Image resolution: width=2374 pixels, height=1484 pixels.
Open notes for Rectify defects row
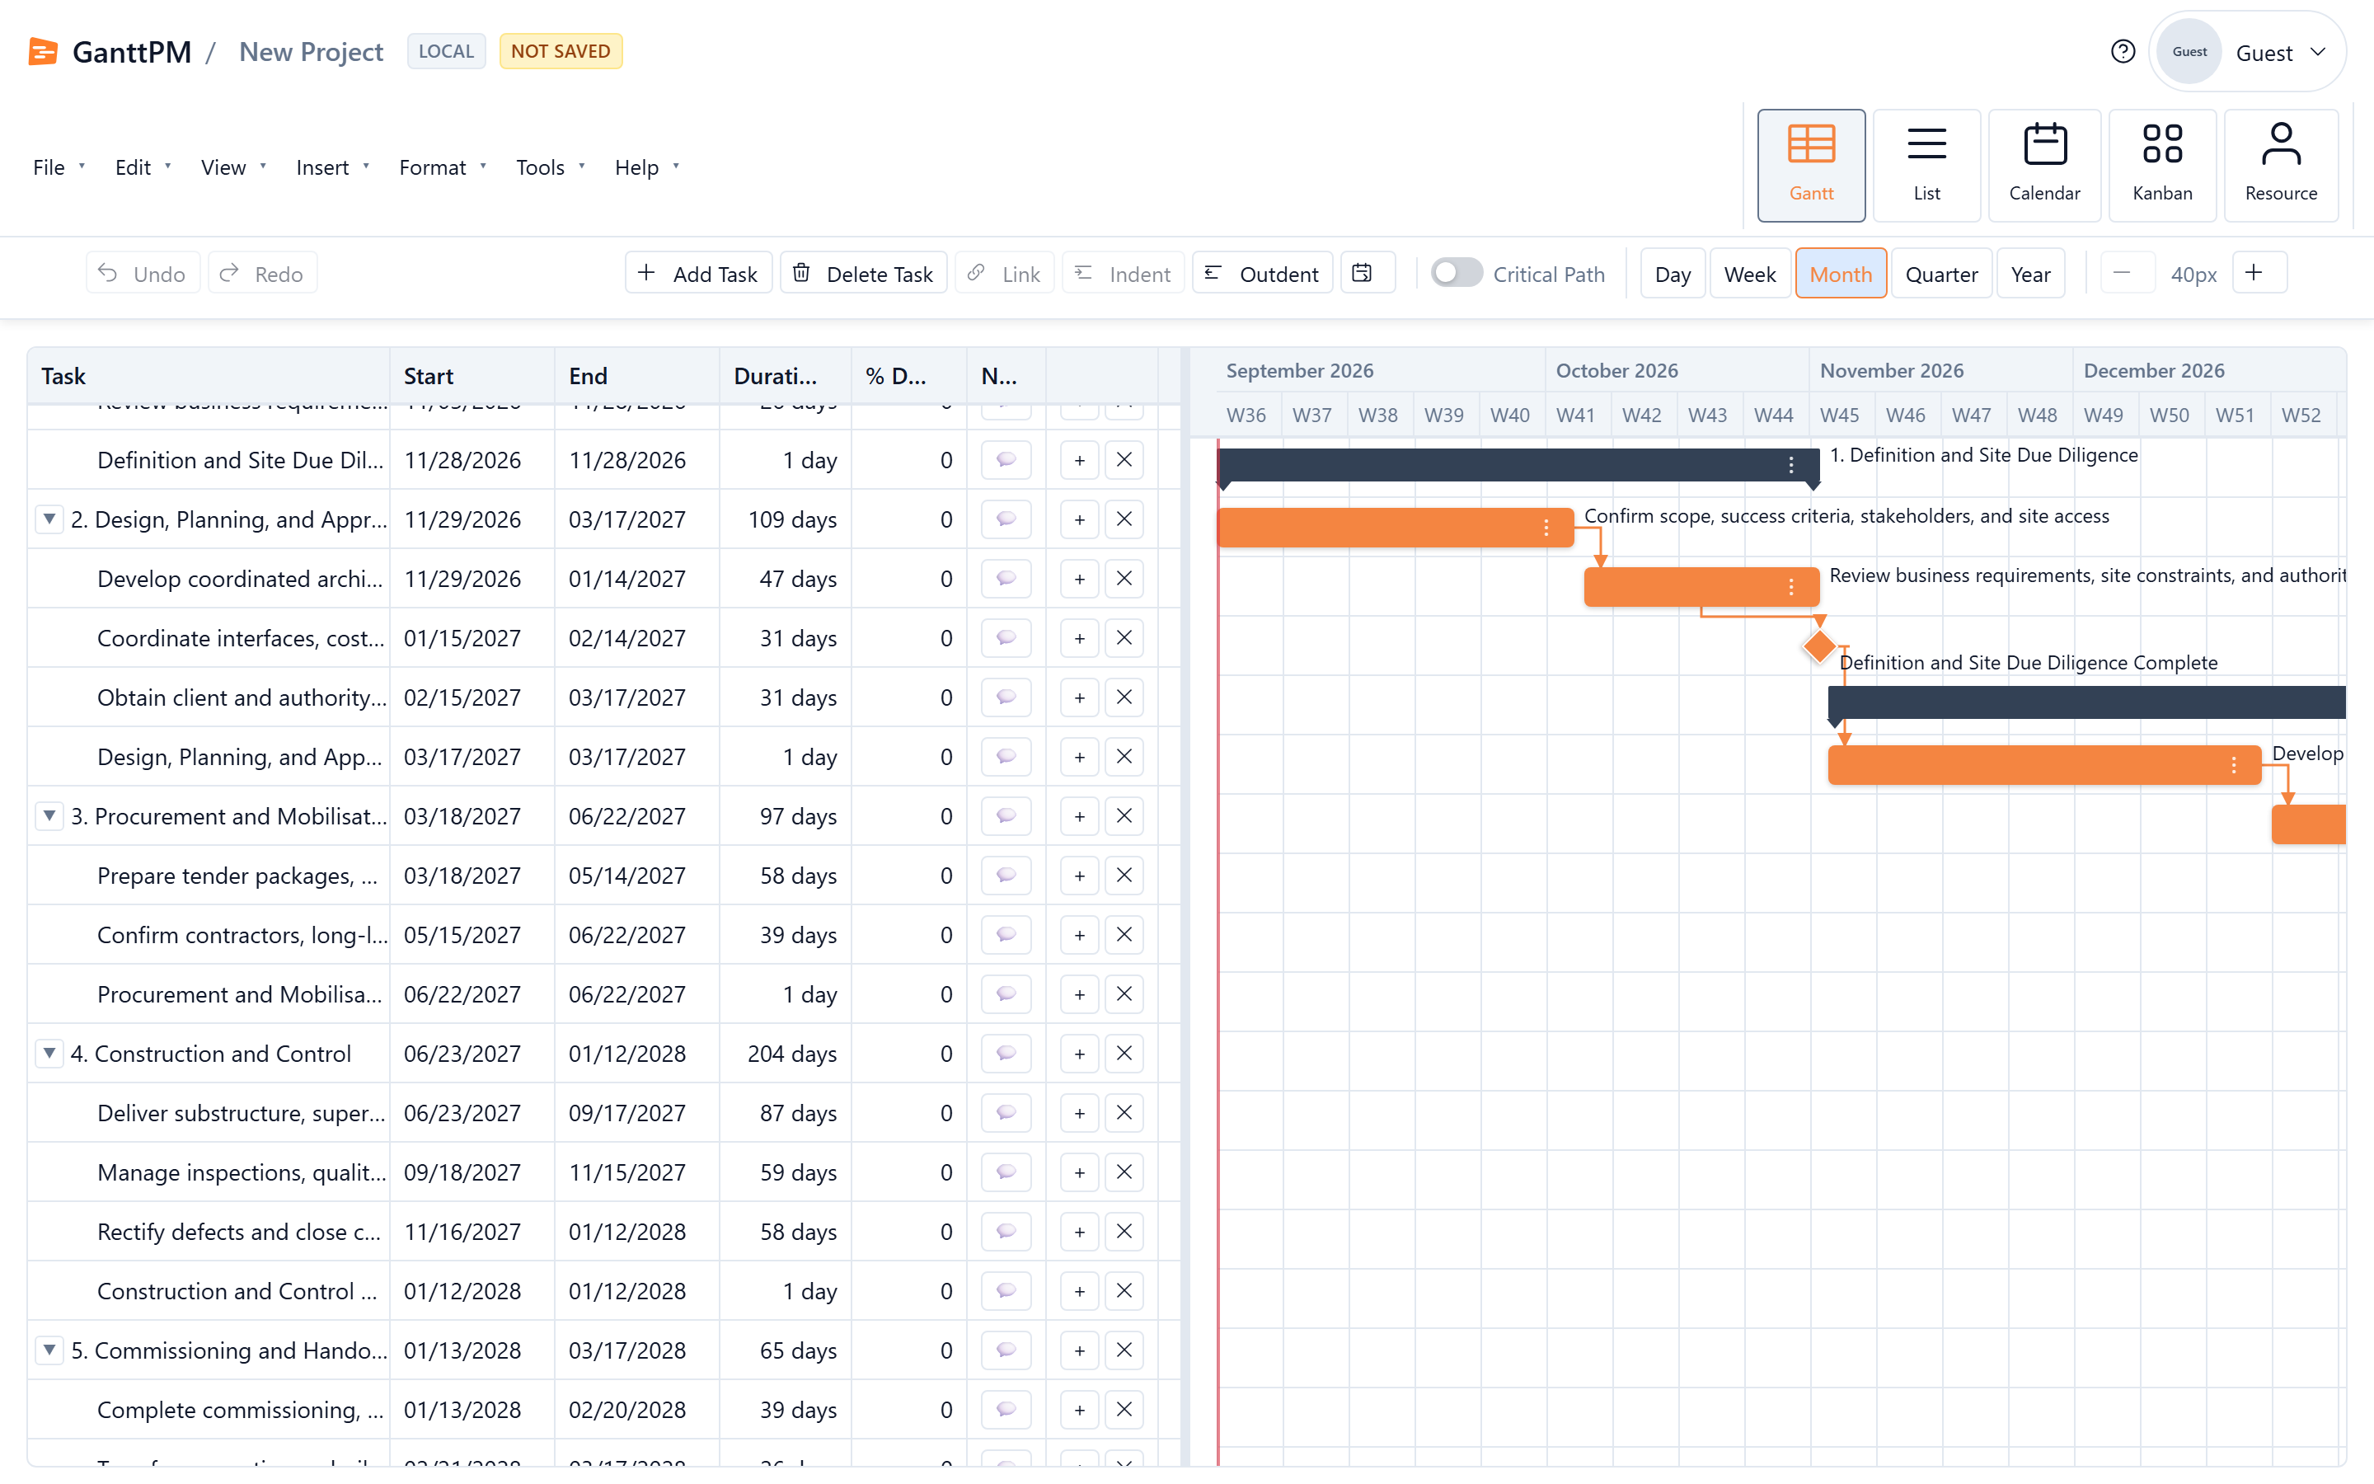[x=1006, y=1232]
